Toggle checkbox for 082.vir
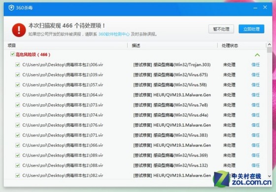276x192 pixels. point(18,175)
